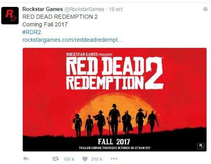
Task: Follow the rockstargames.com/reddeadredempt link
Action: point(73,40)
